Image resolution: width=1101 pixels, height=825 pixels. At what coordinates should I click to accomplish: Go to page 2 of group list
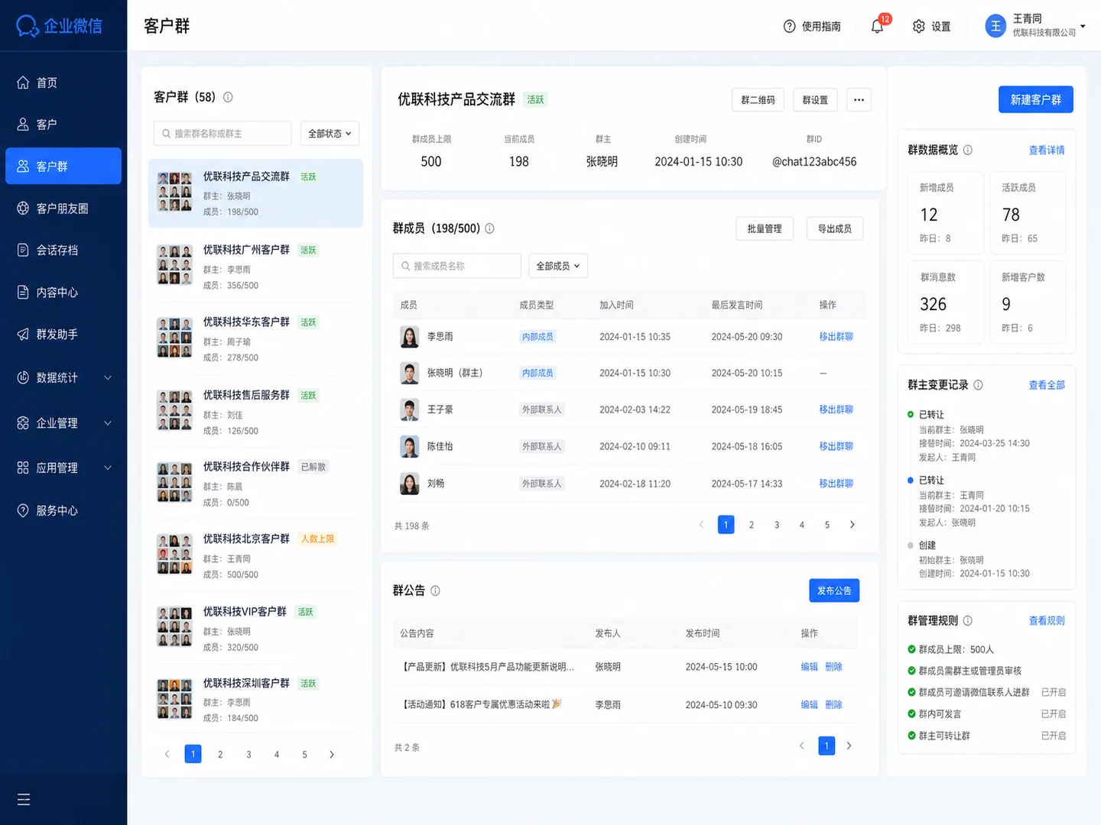click(x=220, y=755)
